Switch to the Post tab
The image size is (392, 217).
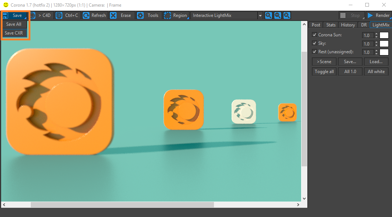[316, 25]
